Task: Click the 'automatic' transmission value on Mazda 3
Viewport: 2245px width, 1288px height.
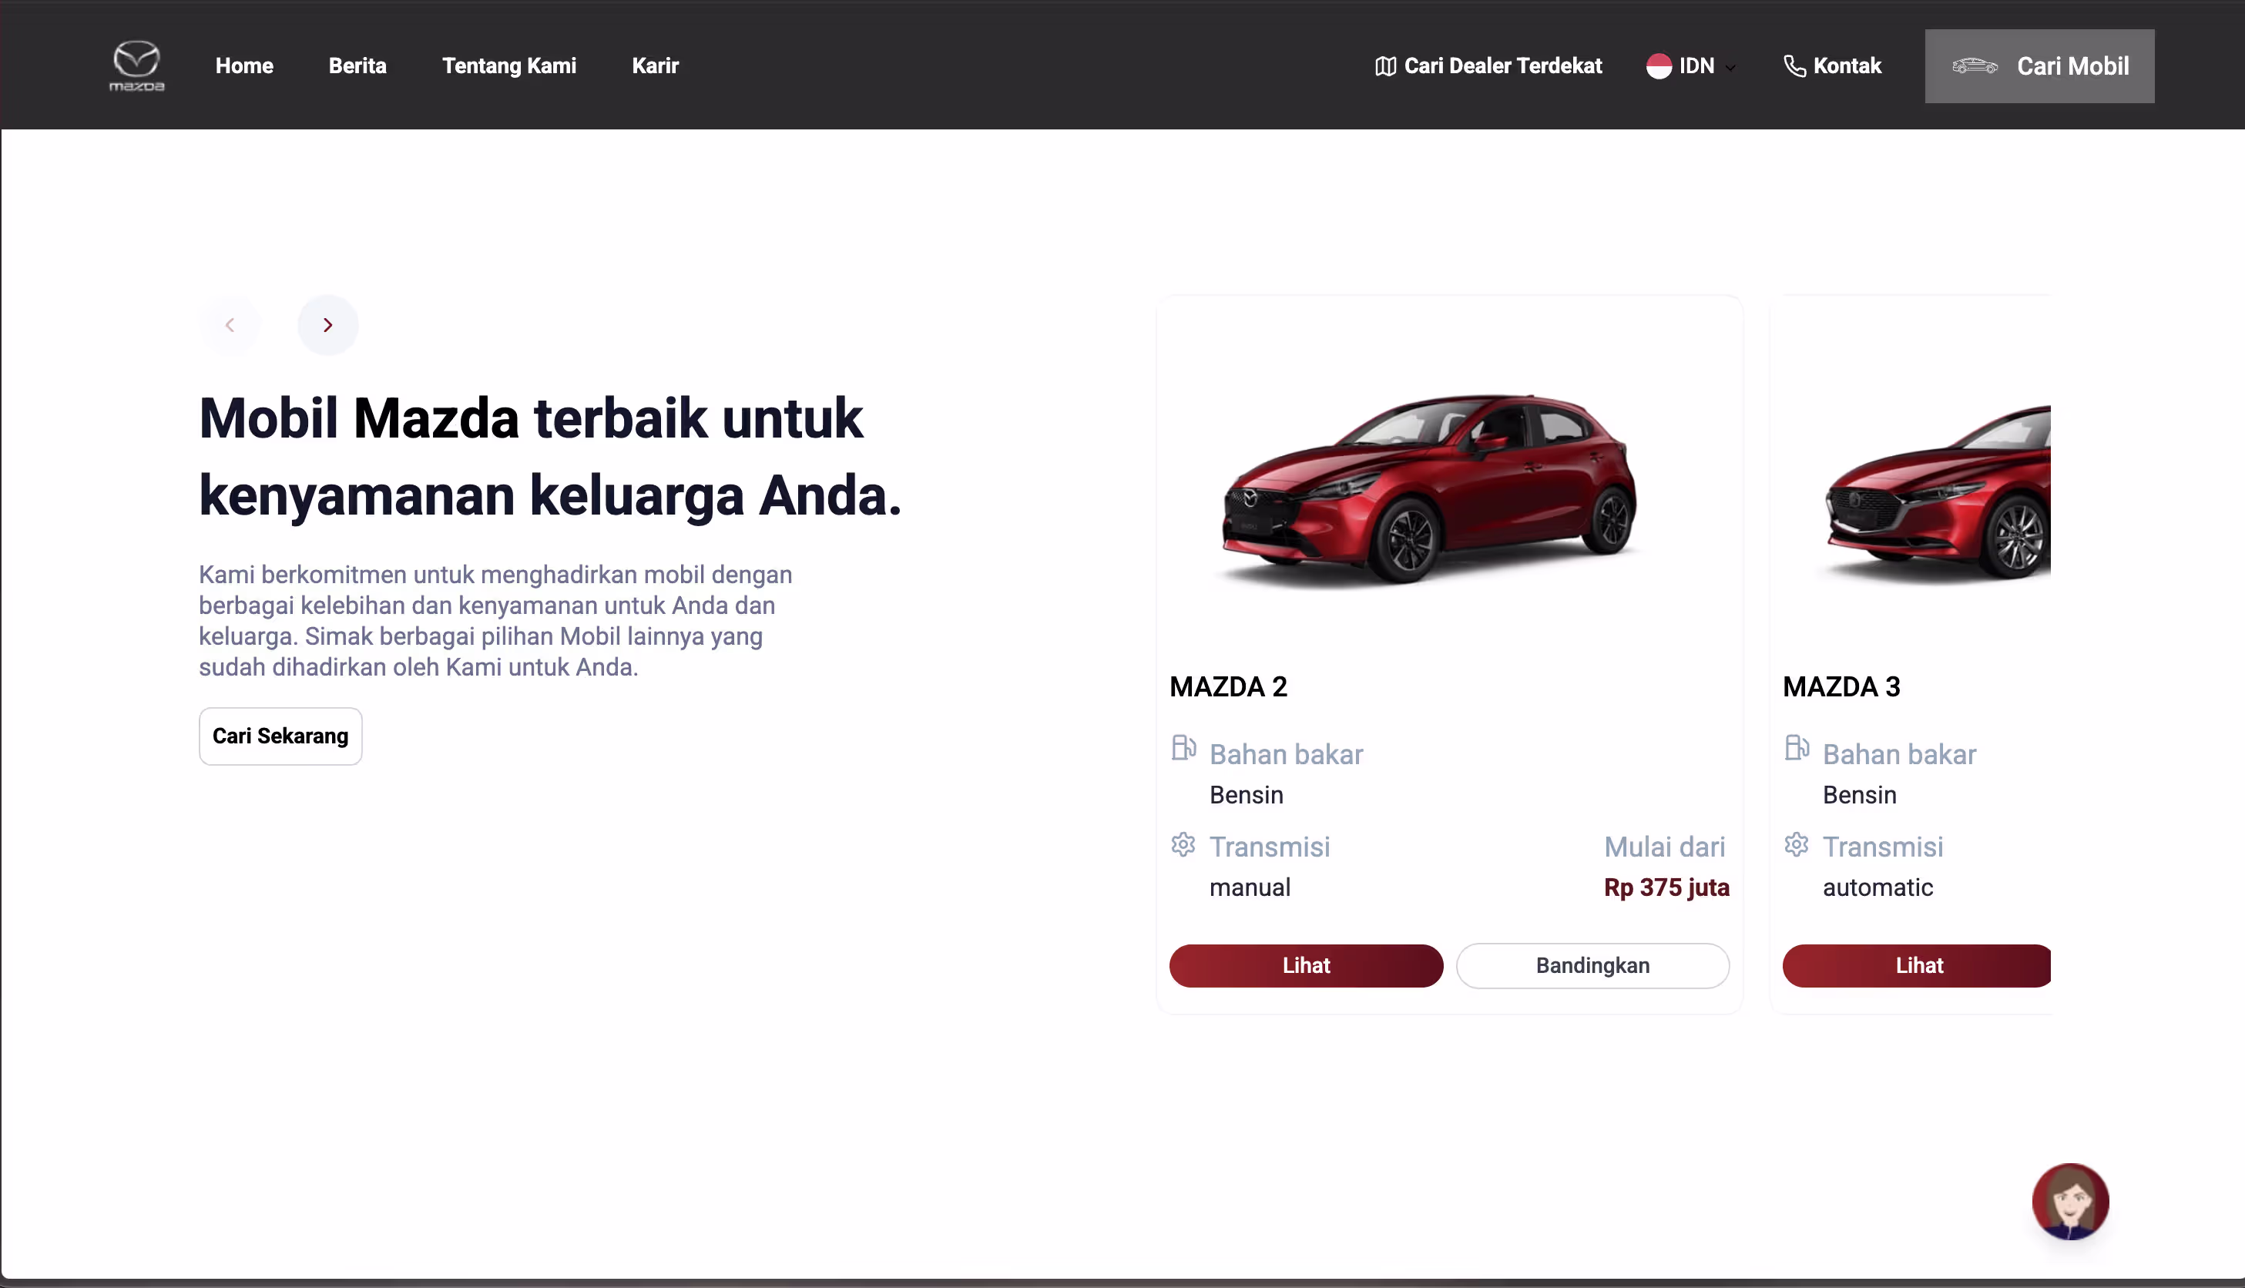Action: tap(1878, 887)
